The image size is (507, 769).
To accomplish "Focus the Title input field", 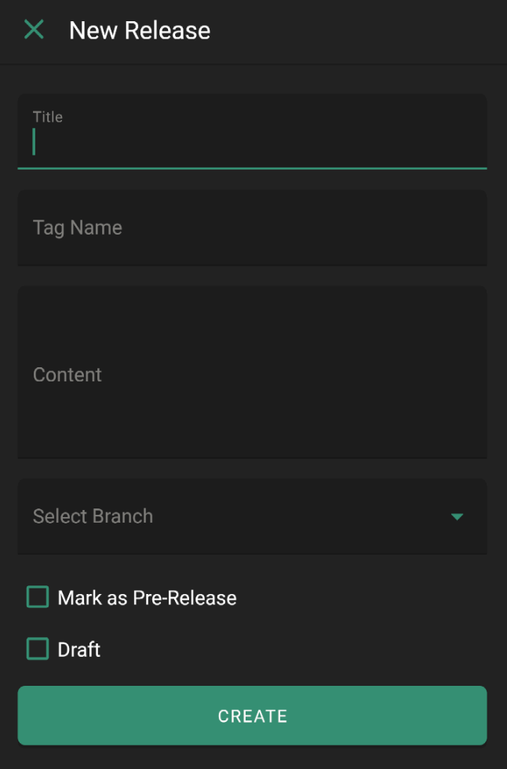I will [x=252, y=132].
